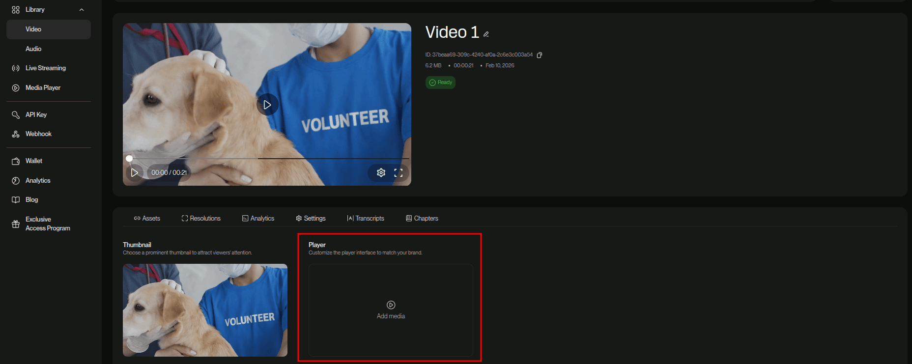Enter fullscreen mode in the video player
The image size is (912, 364).
tap(399, 172)
